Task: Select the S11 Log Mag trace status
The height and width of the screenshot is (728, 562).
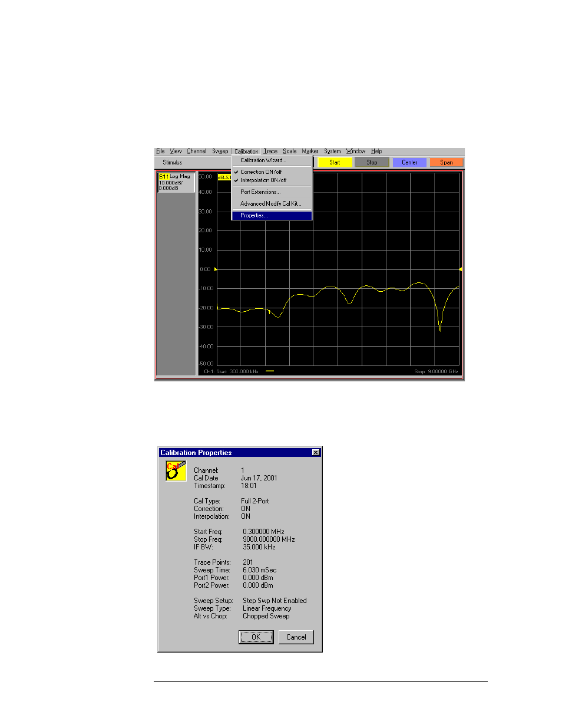Action: pyautogui.click(x=176, y=182)
